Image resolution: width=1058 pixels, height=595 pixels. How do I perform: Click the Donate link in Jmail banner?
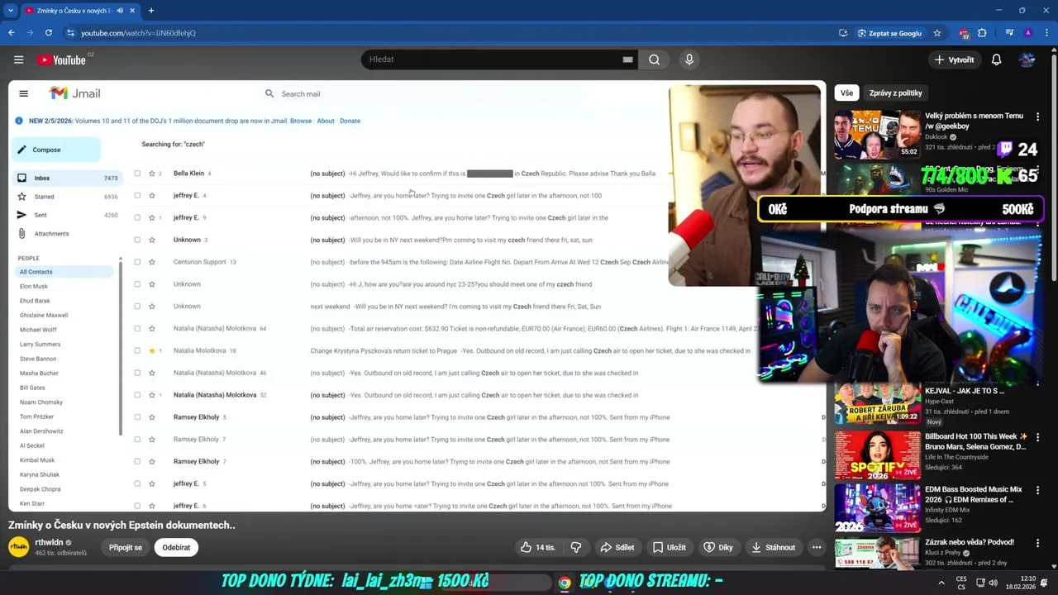pyautogui.click(x=350, y=121)
